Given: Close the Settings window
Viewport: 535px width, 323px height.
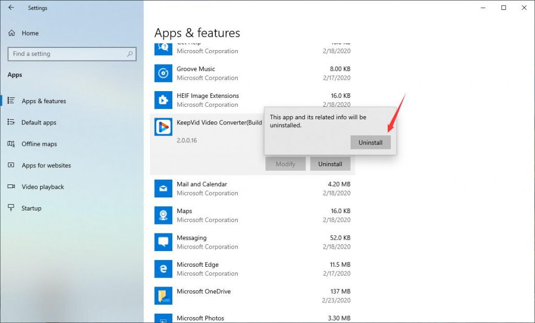Looking at the screenshot, I should 524,7.
